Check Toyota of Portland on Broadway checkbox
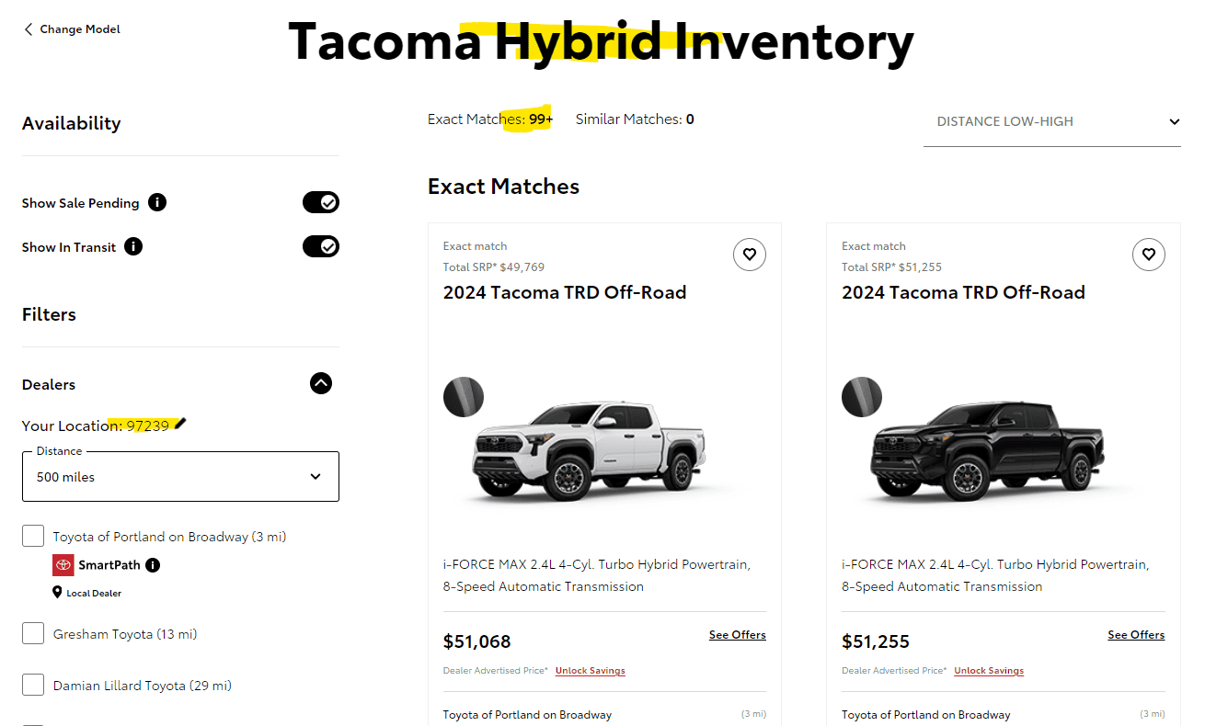The width and height of the screenshot is (1205, 726). click(x=33, y=537)
